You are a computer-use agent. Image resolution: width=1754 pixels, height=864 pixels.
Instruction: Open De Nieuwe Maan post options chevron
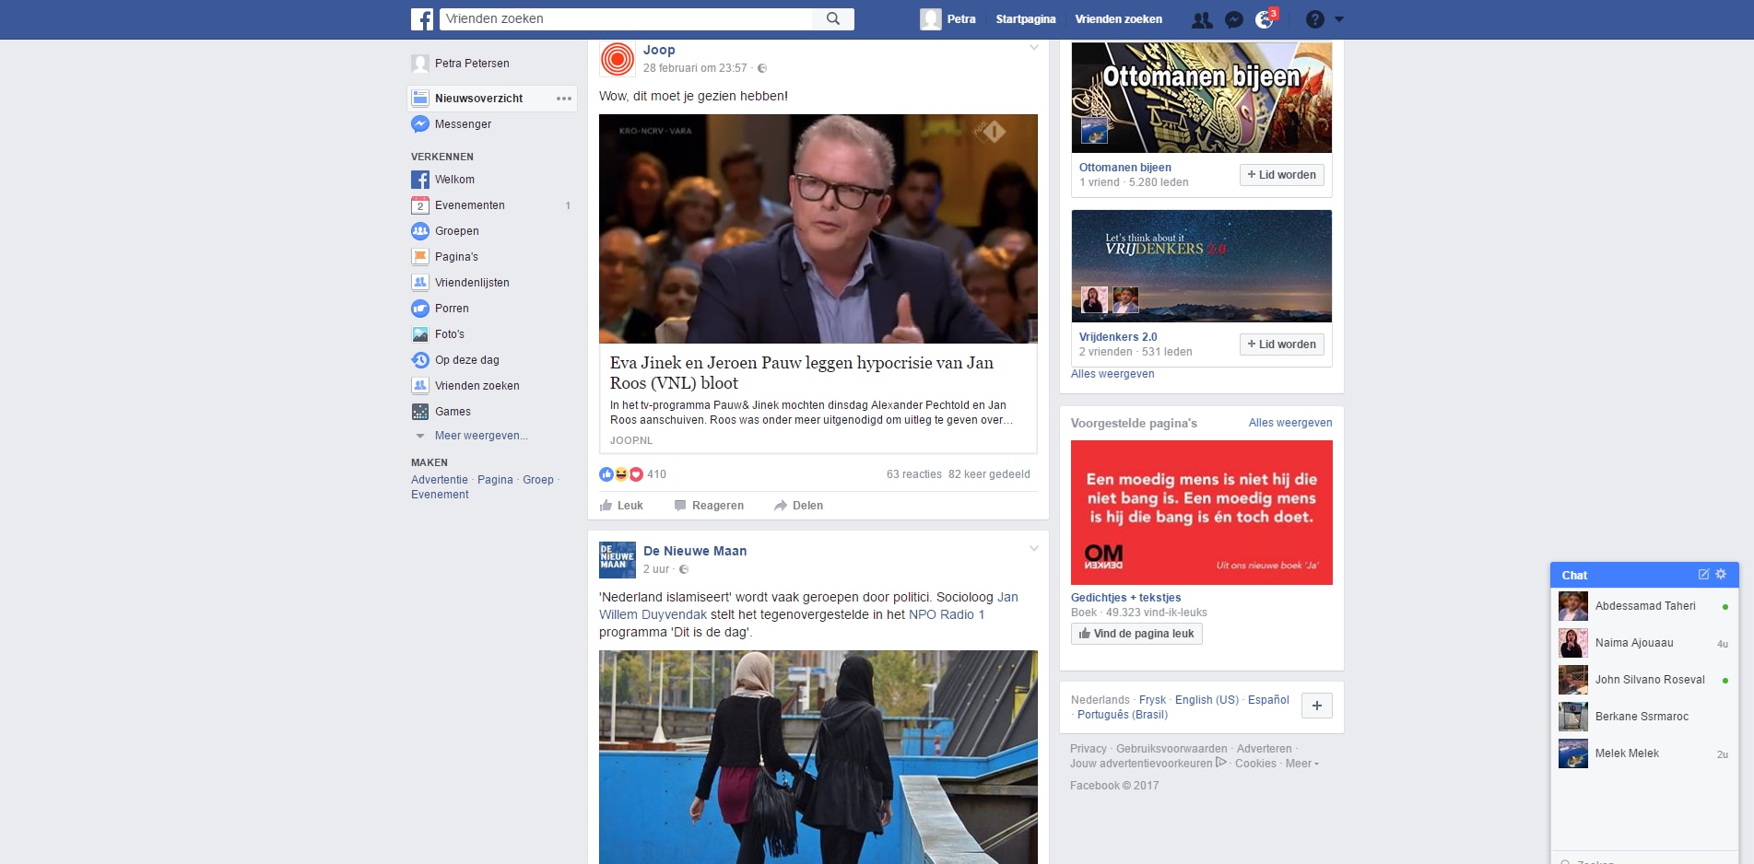pos(1034,549)
